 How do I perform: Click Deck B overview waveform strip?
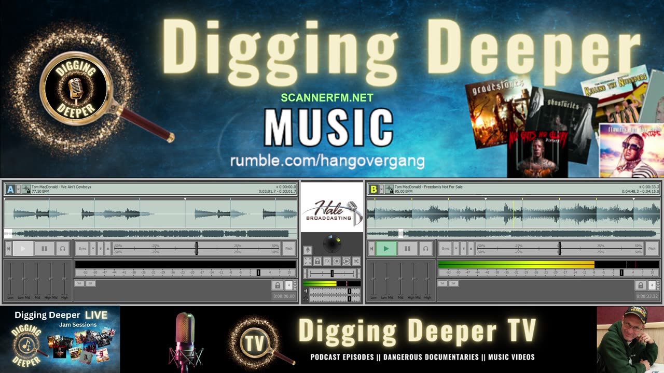point(513,234)
